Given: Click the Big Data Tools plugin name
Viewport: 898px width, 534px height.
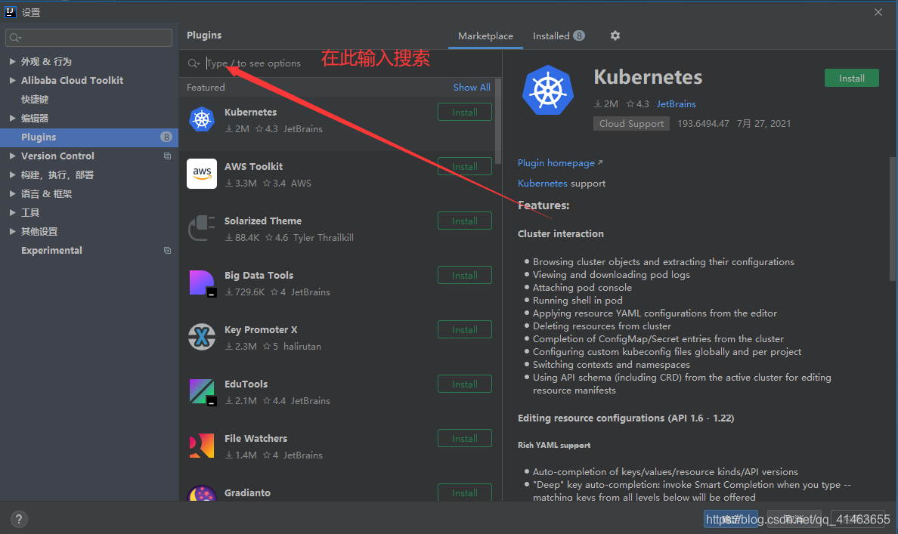Looking at the screenshot, I should click(259, 275).
